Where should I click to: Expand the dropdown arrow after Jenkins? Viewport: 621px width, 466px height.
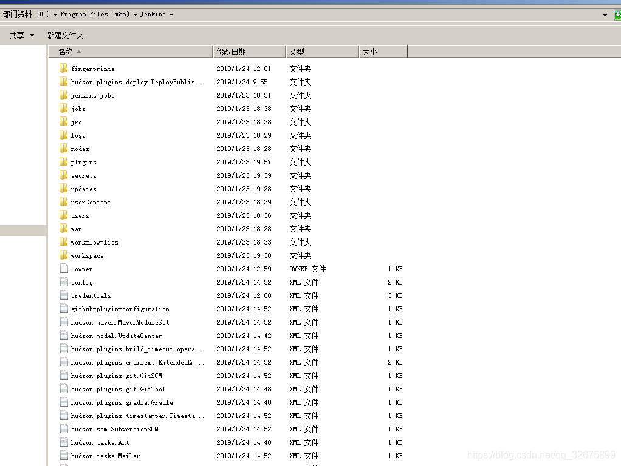click(171, 15)
